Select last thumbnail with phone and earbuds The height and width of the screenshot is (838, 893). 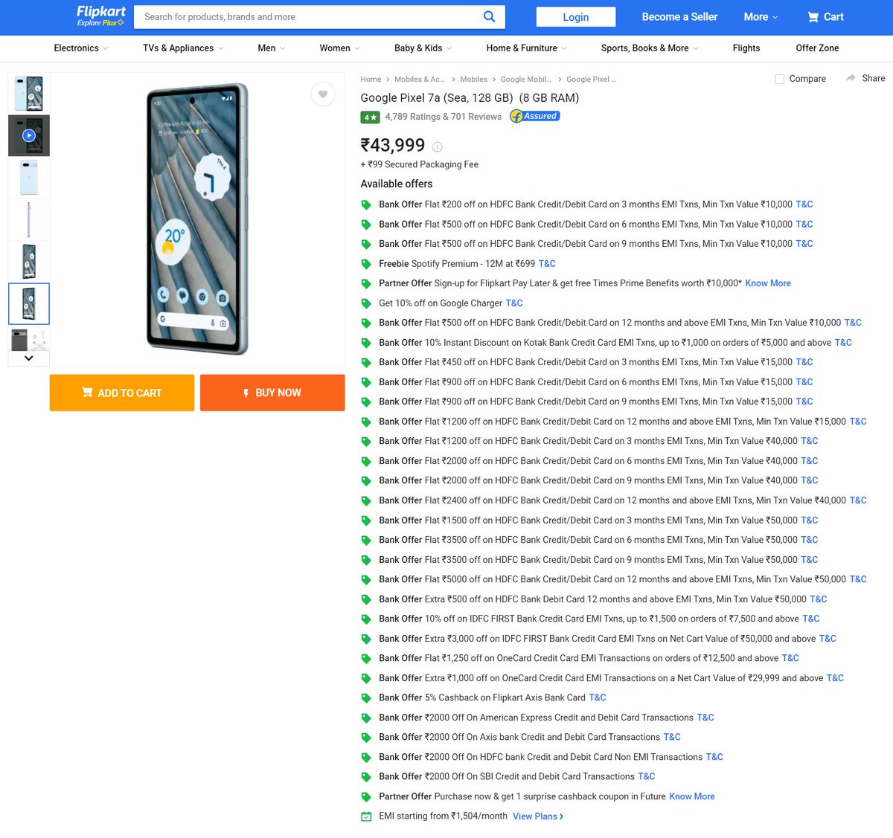pyautogui.click(x=29, y=339)
